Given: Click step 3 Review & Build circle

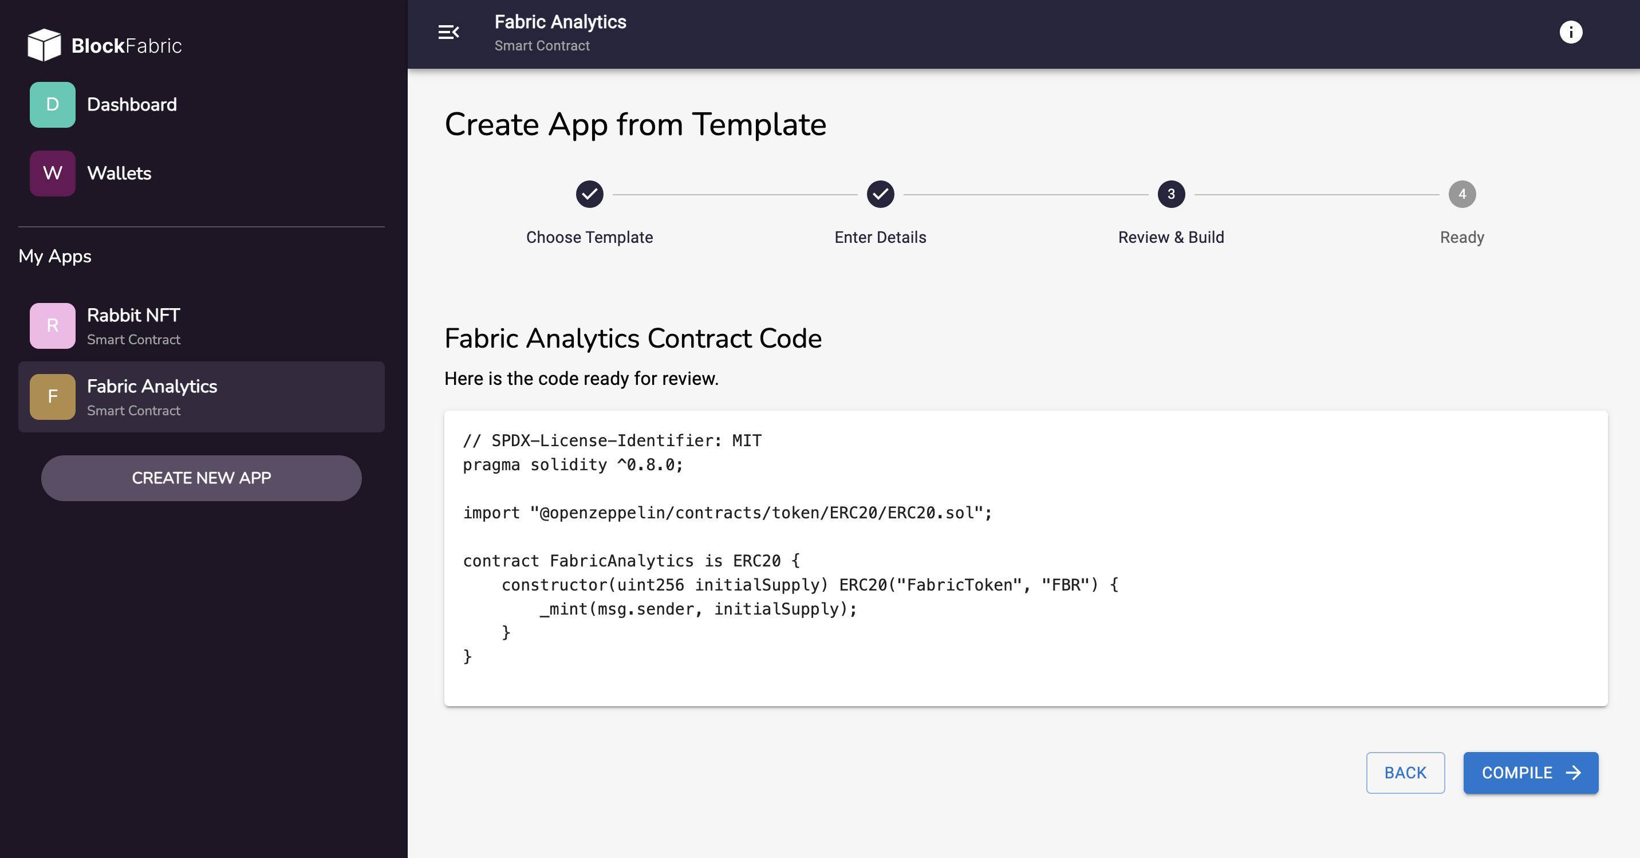Looking at the screenshot, I should point(1171,194).
